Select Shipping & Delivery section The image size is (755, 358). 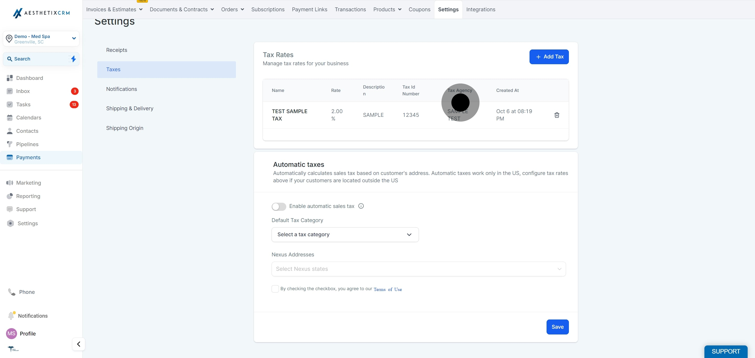pos(166,108)
